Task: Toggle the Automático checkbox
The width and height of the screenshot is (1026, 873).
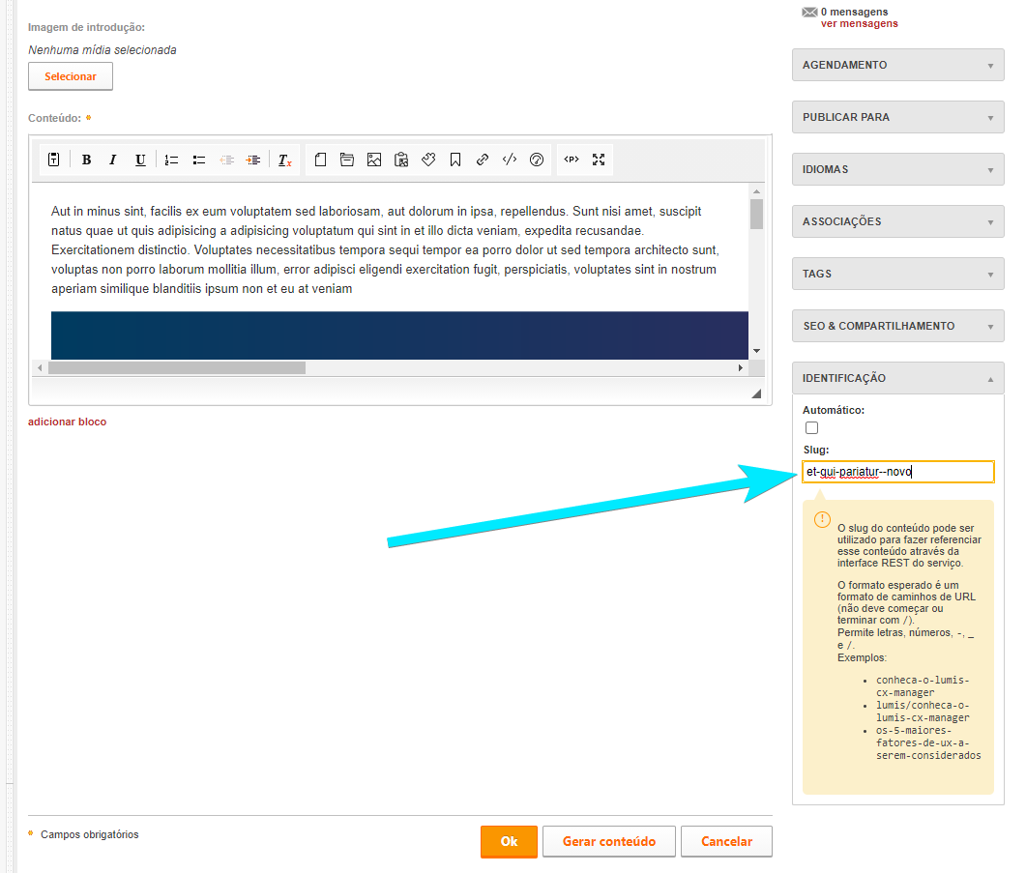Action: pyautogui.click(x=812, y=428)
